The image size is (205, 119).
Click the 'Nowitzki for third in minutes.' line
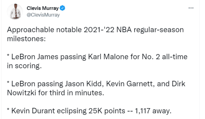click(56, 93)
